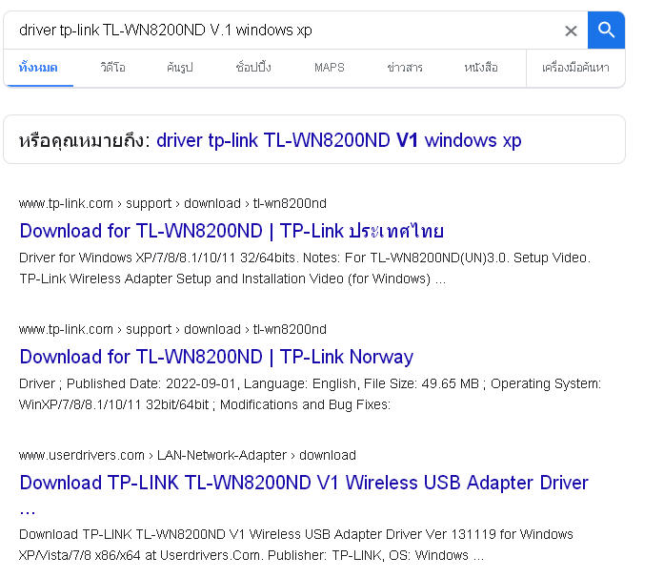
Task: Open เครื่องมือค้นหา search tools
Action: tap(575, 68)
